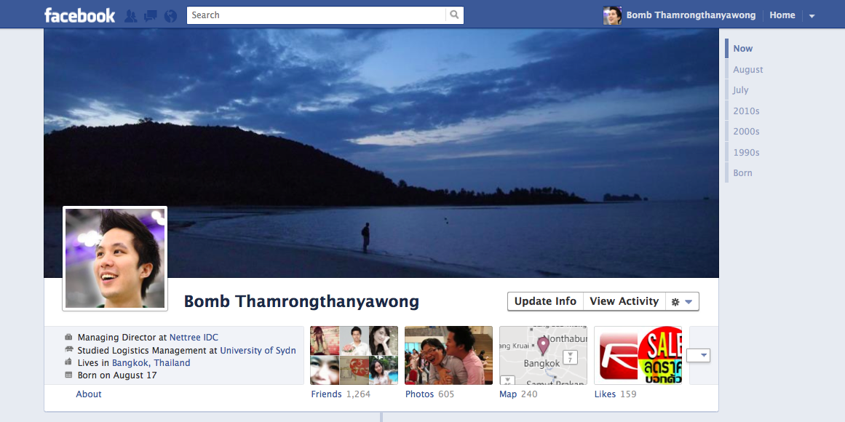Click the birthday calendar icon

pyautogui.click(x=68, y=375)
